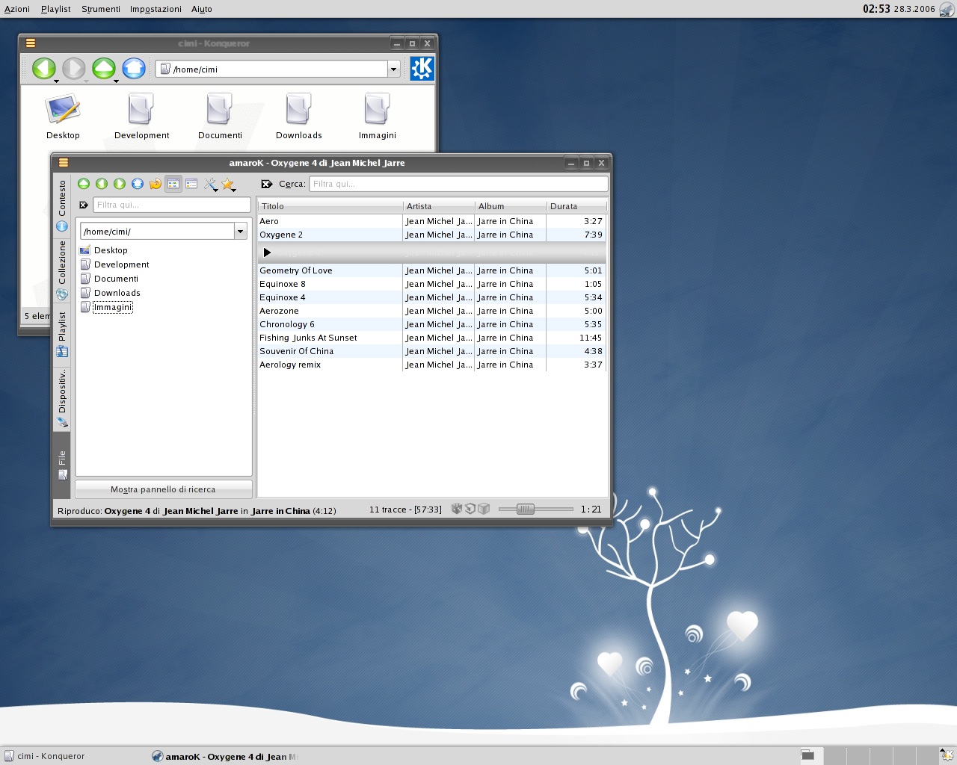This screenshot has height=765, width=957.
Task: Select the Downloads folder in amaroK tree
Action: coord(110,293)
